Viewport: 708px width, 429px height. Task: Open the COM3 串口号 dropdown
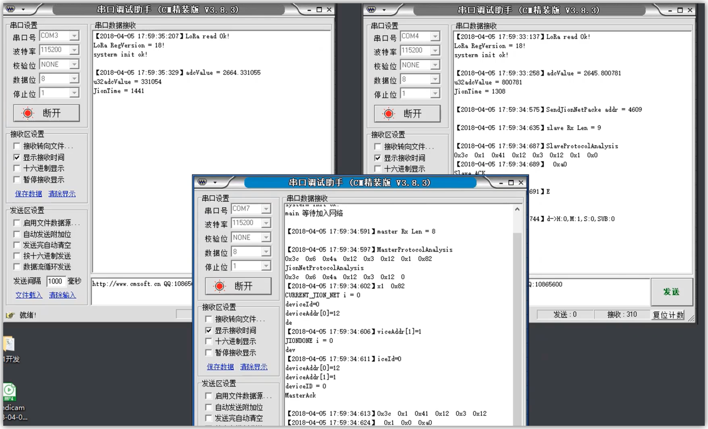(74, 36)
